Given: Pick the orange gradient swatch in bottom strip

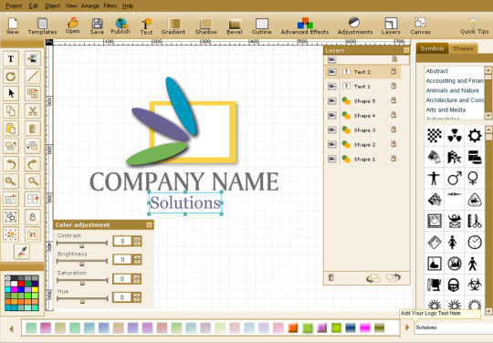Looking at the screenshot, I should pos(293,327).
